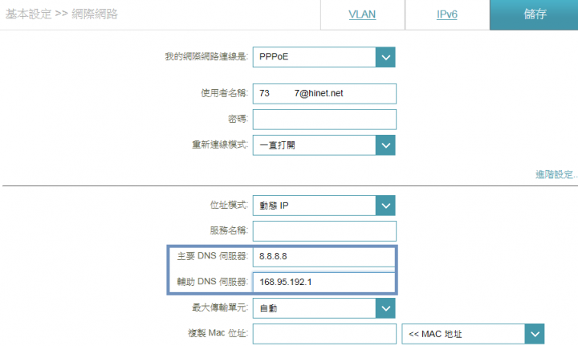
Task: Open the 重新連線模式 reconnect mode dropdown
Action: click(324, 145)
